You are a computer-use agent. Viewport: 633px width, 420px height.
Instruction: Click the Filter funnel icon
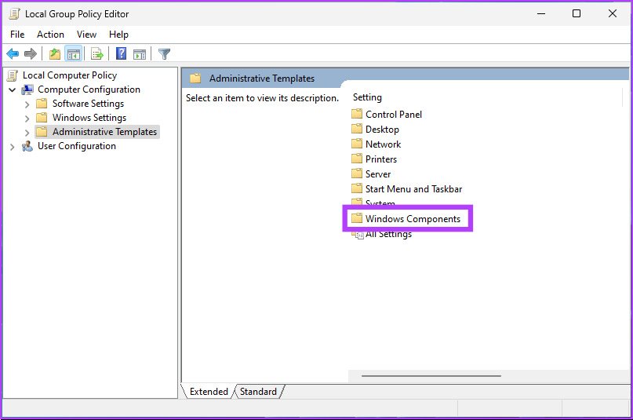[164, 54]
